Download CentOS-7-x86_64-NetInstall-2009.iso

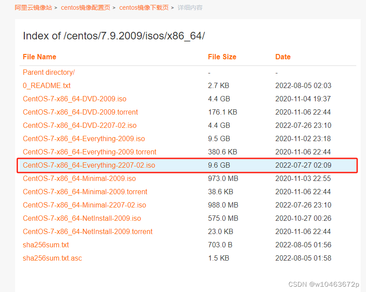pyautogui.click(x=82, y=219)
